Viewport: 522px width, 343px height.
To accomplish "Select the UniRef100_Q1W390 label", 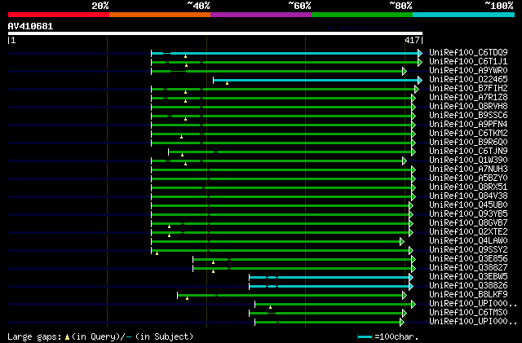I will 468,160.
